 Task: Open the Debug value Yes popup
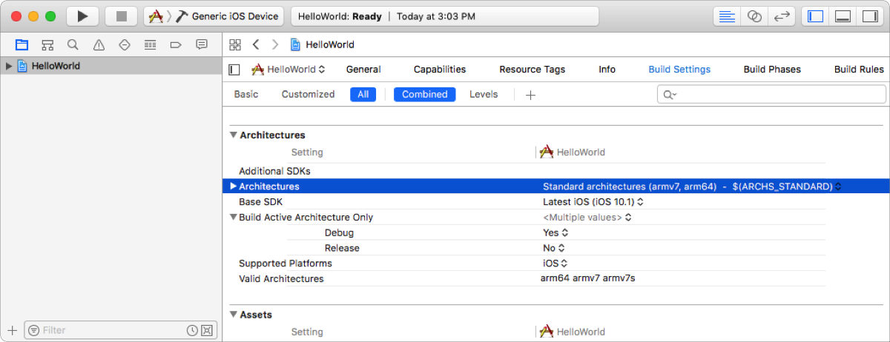click(x=553, y=233)
